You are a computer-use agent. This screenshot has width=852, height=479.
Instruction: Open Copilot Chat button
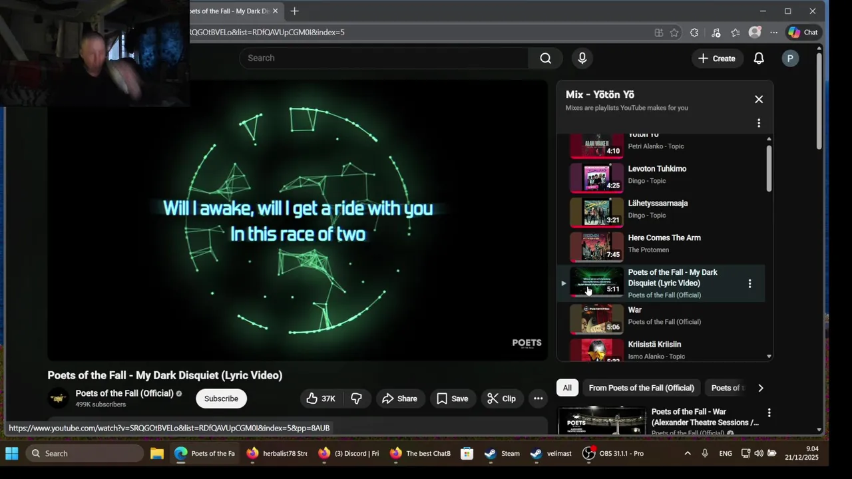(803, 32)
